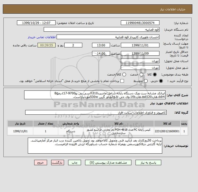Click the quantity cell showing 1
The height and width of the screenshot is (192, 198).
[x=46, y=131]
